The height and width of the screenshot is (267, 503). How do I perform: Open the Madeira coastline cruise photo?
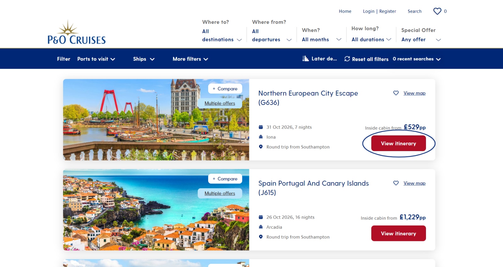pyautogui.click(x=156, y=210)
